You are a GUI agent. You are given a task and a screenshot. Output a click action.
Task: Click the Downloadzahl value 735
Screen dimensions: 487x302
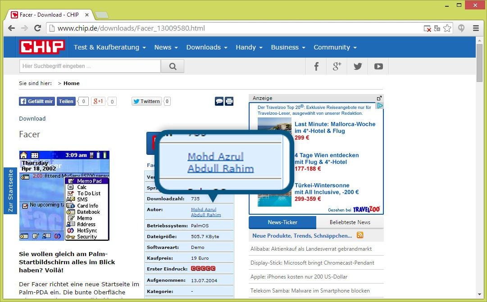(196, 198)
